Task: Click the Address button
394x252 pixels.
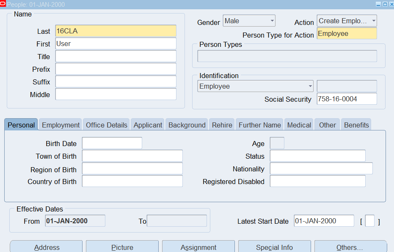Action: tap(47, 247)
